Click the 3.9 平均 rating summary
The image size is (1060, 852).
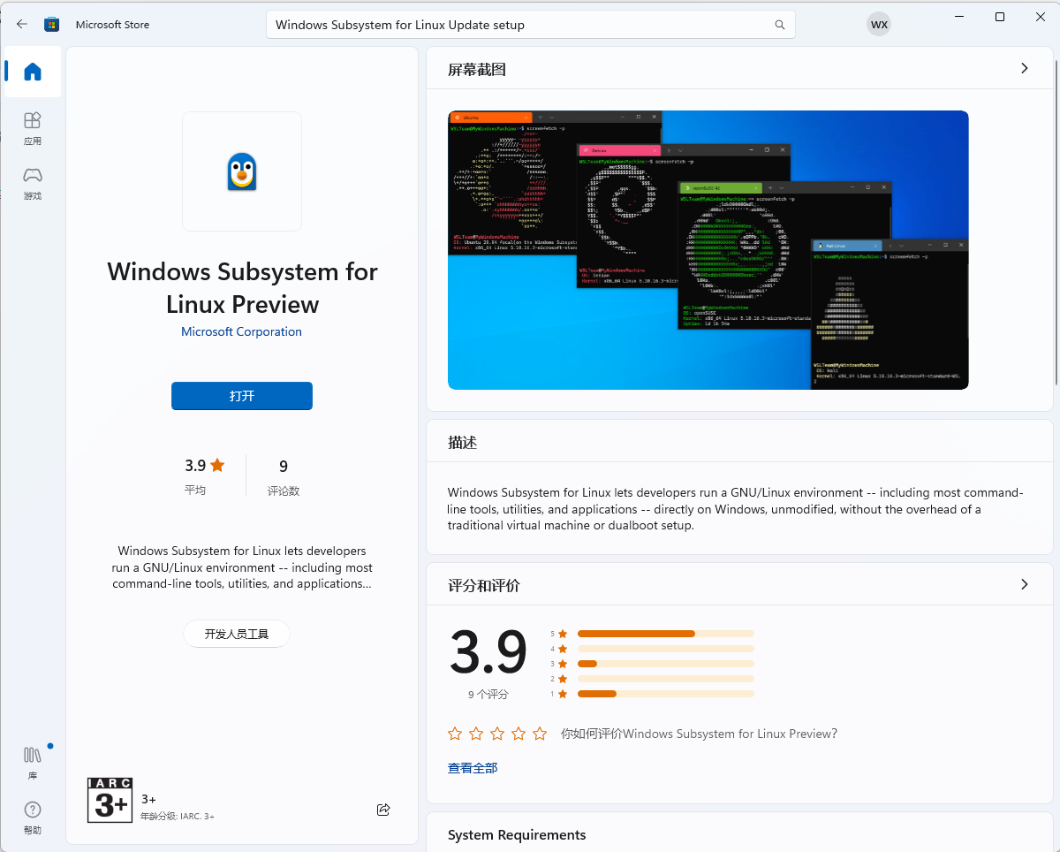[204, 476]
